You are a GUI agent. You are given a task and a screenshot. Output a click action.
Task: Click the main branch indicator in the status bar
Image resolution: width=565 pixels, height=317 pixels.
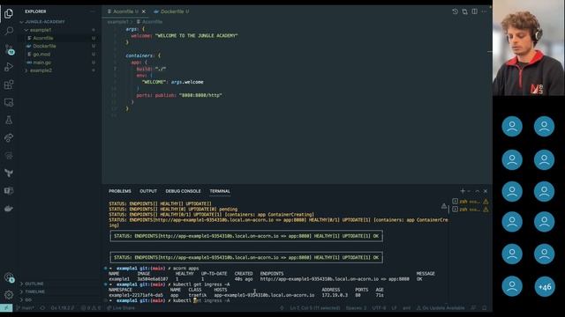(26, 307)
